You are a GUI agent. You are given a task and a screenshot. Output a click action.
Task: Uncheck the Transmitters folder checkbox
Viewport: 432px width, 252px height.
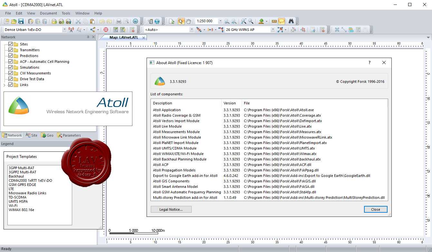[11, 50]
